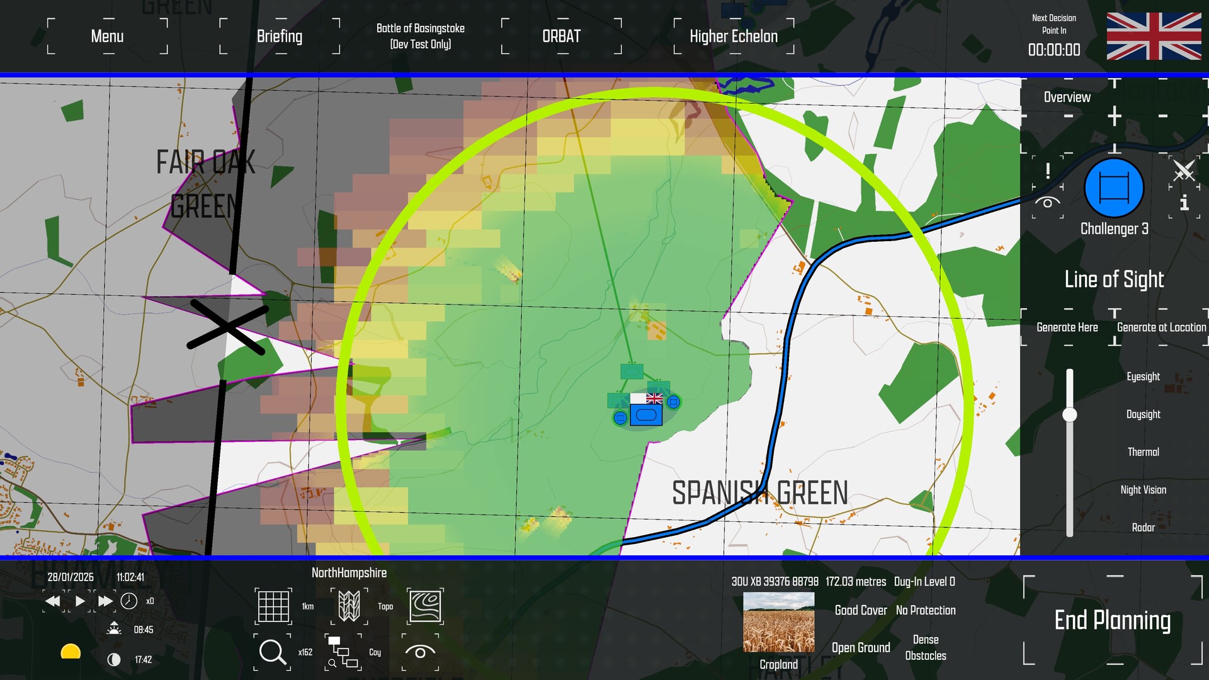Select the Night Vision sensor option

(x=1143, y=490)
